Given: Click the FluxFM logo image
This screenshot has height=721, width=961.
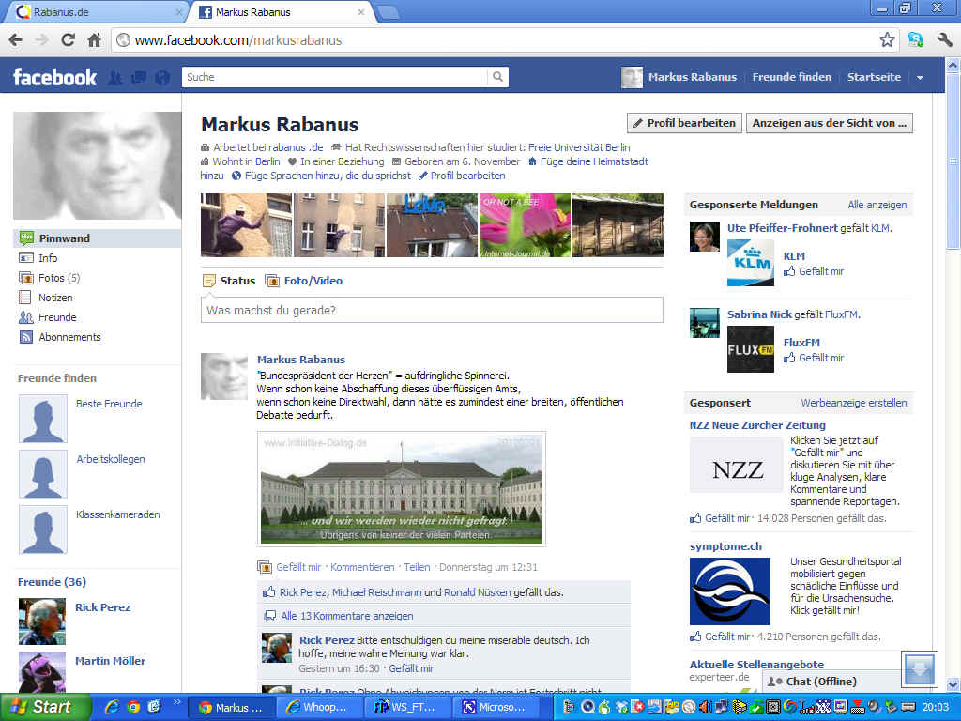Looking at the screenshot, I should coord(750,349).
